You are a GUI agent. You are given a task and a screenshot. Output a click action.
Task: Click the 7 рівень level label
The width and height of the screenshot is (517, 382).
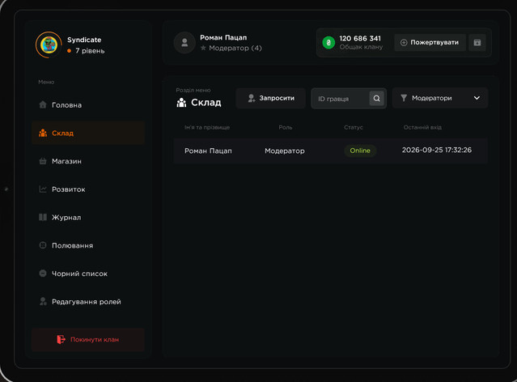point(90,51)
